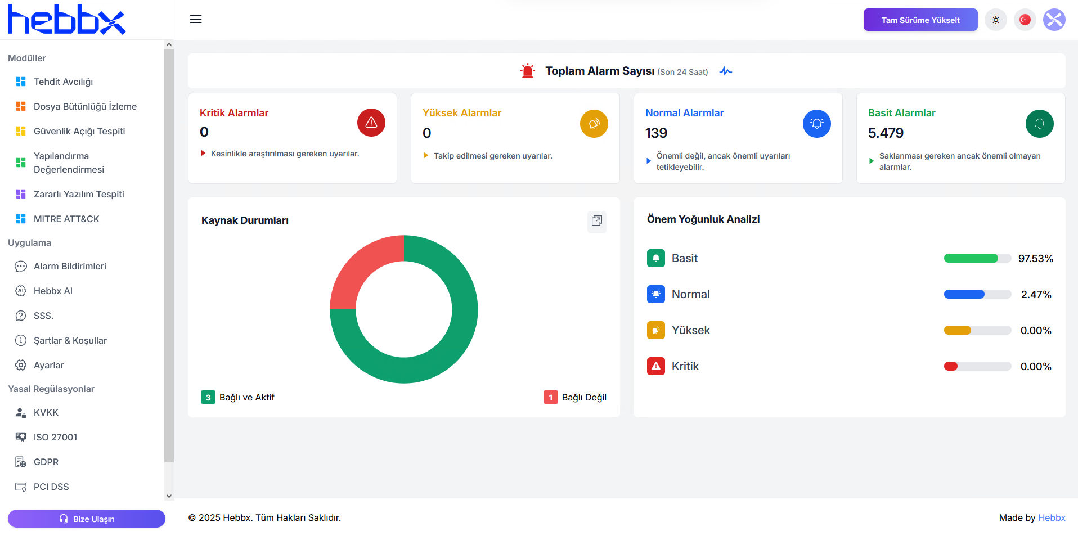
Task: Click the red Kritik Alarmlar warning icon
Action: click(371, 123)
